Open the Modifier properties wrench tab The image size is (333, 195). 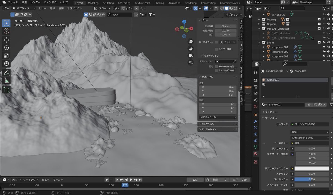tap(256, 121)
